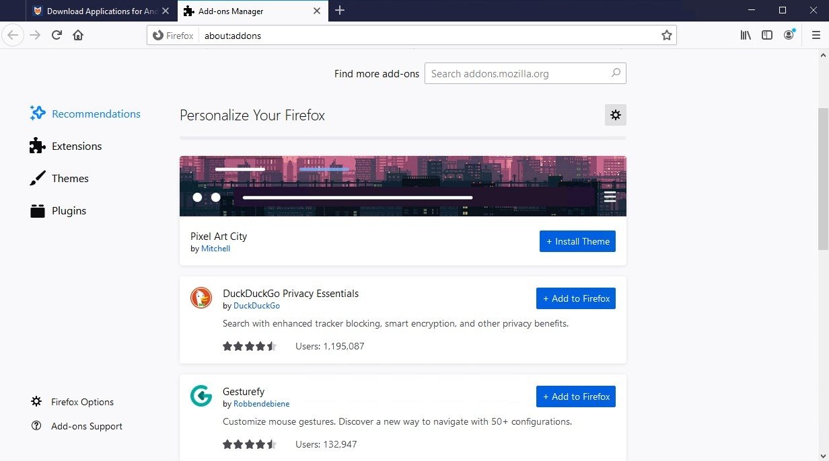The width and height of the screenshot is (829, 461).
Task: Open the Firefox Account icon
Action: pyautogui.click(x=789, y=35)
